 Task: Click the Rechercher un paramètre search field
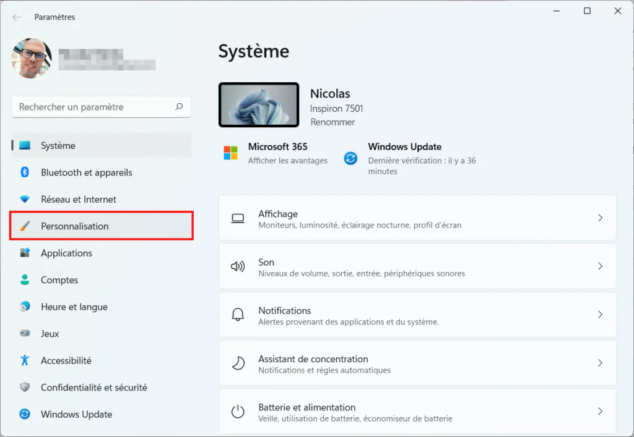(102, 107)
